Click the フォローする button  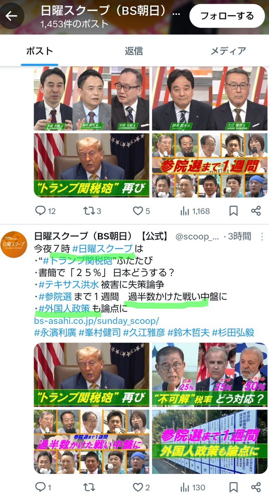point(227,16)
